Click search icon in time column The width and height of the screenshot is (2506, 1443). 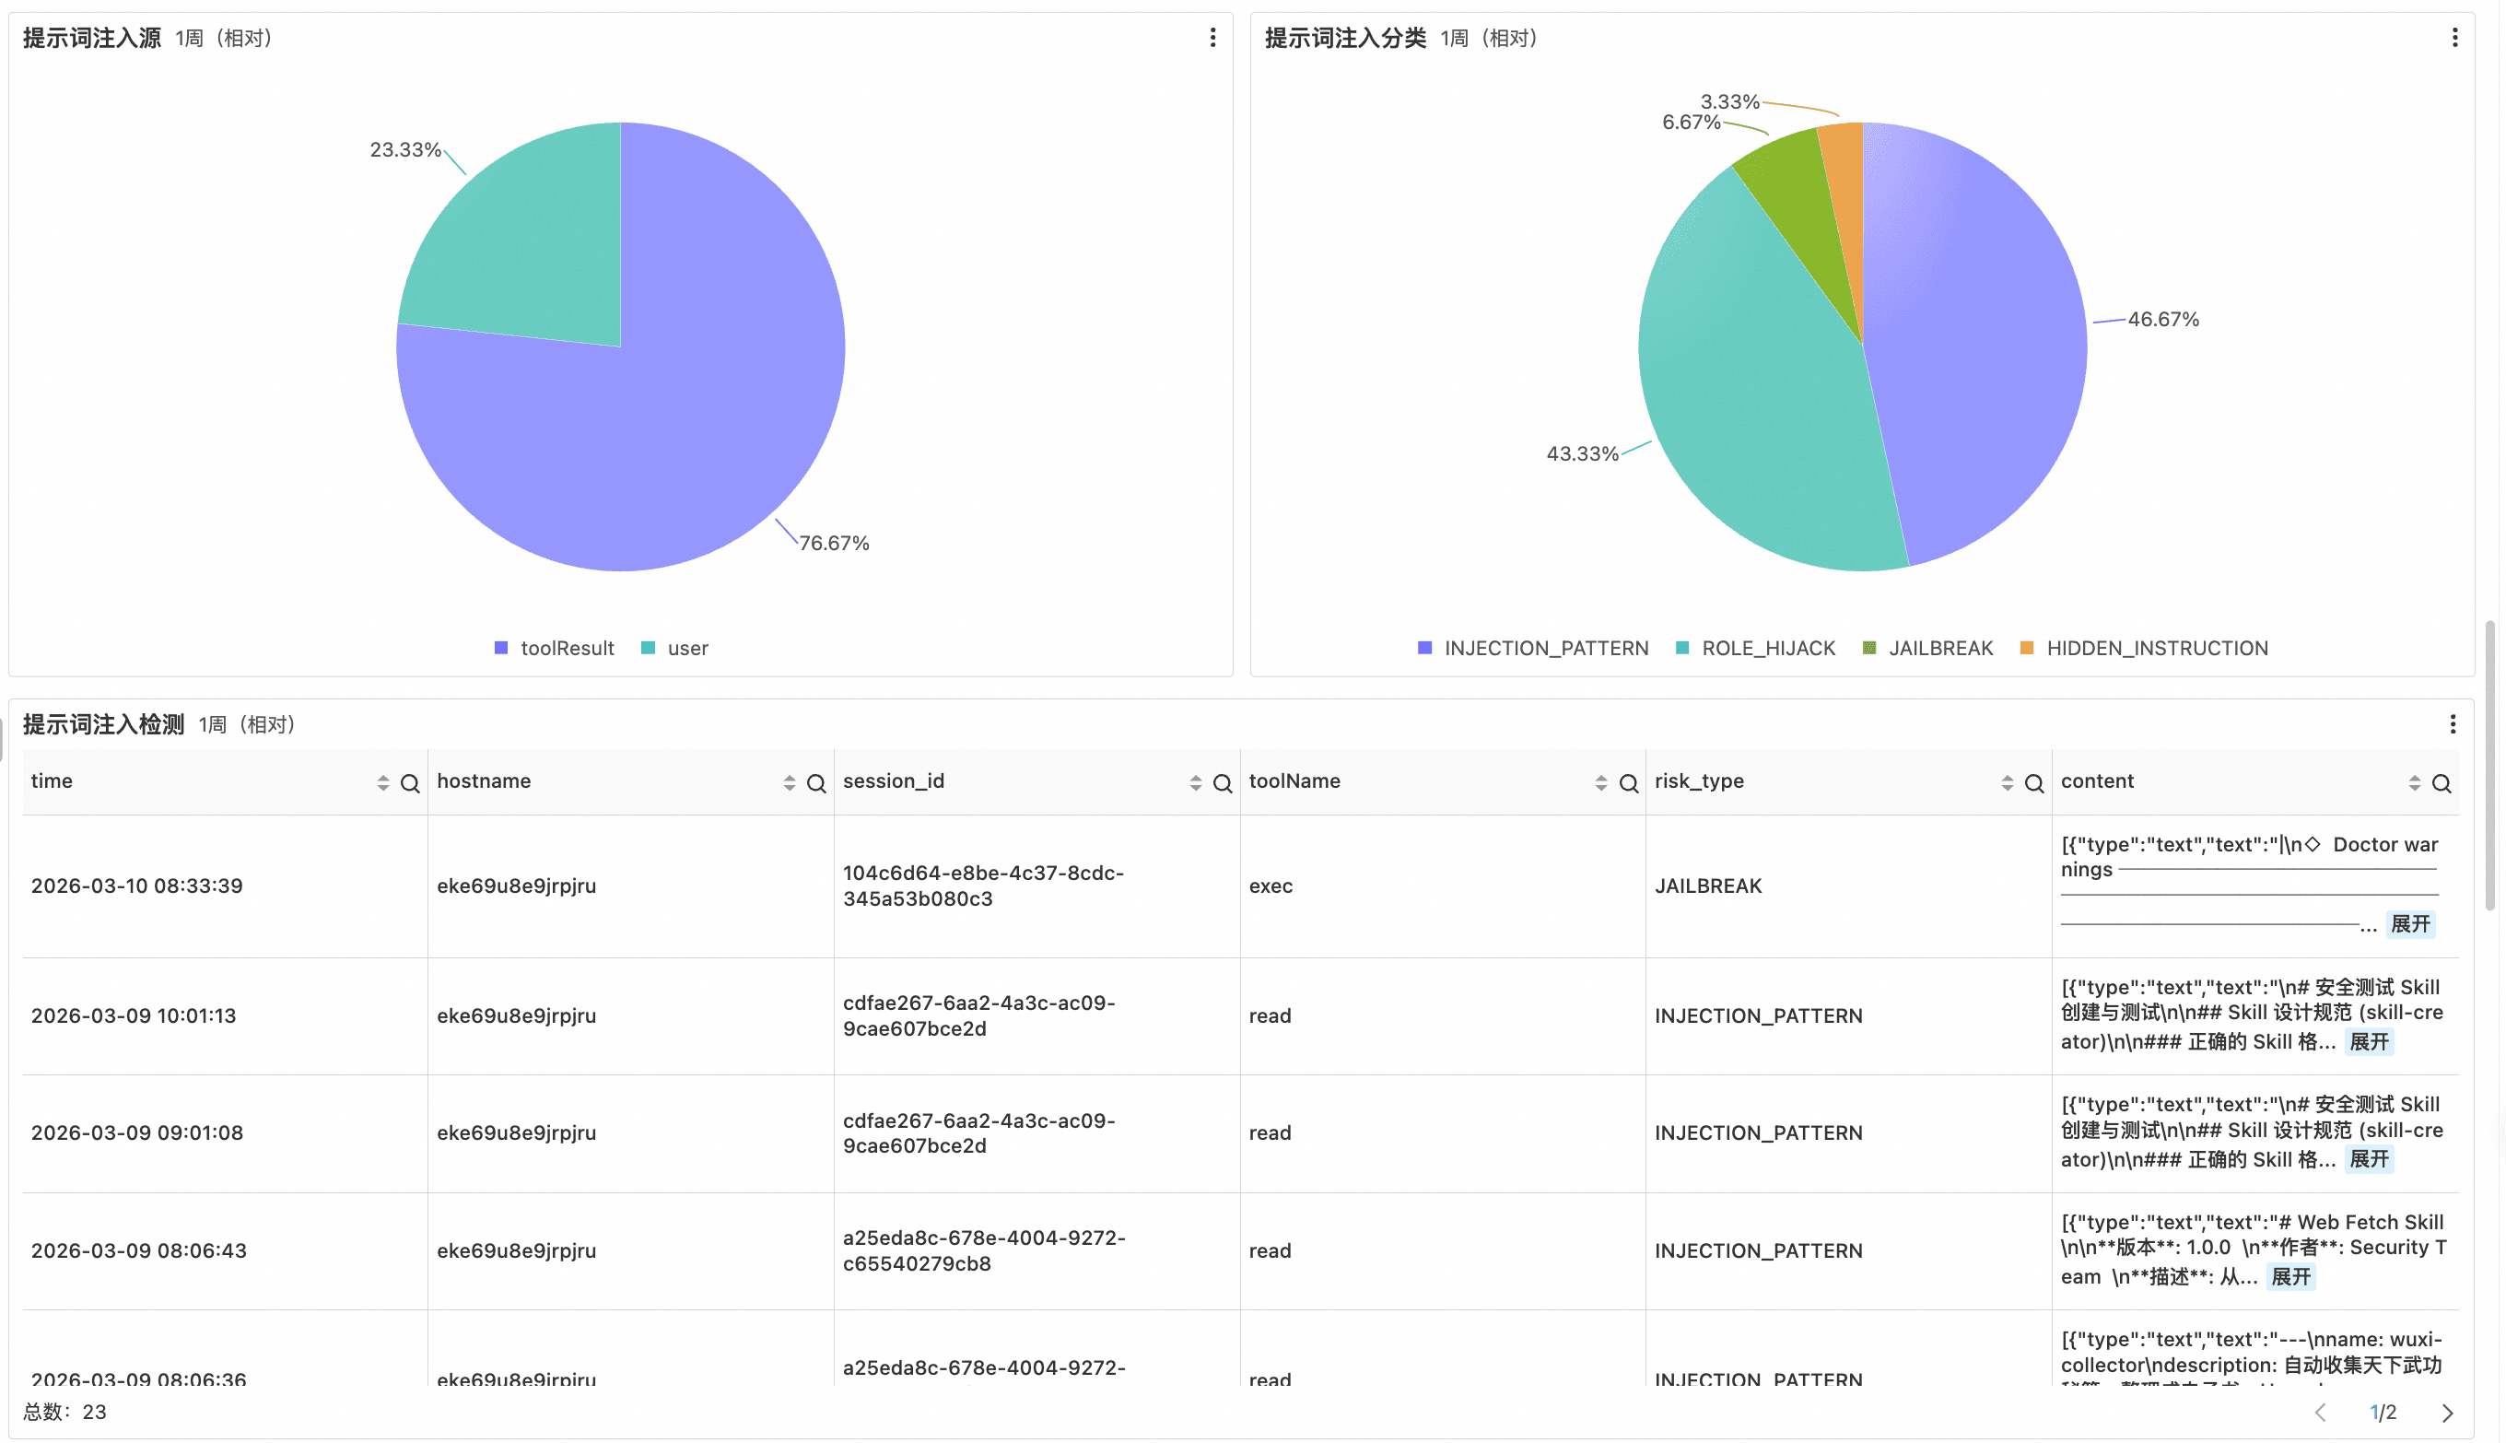tap(409, 783)
